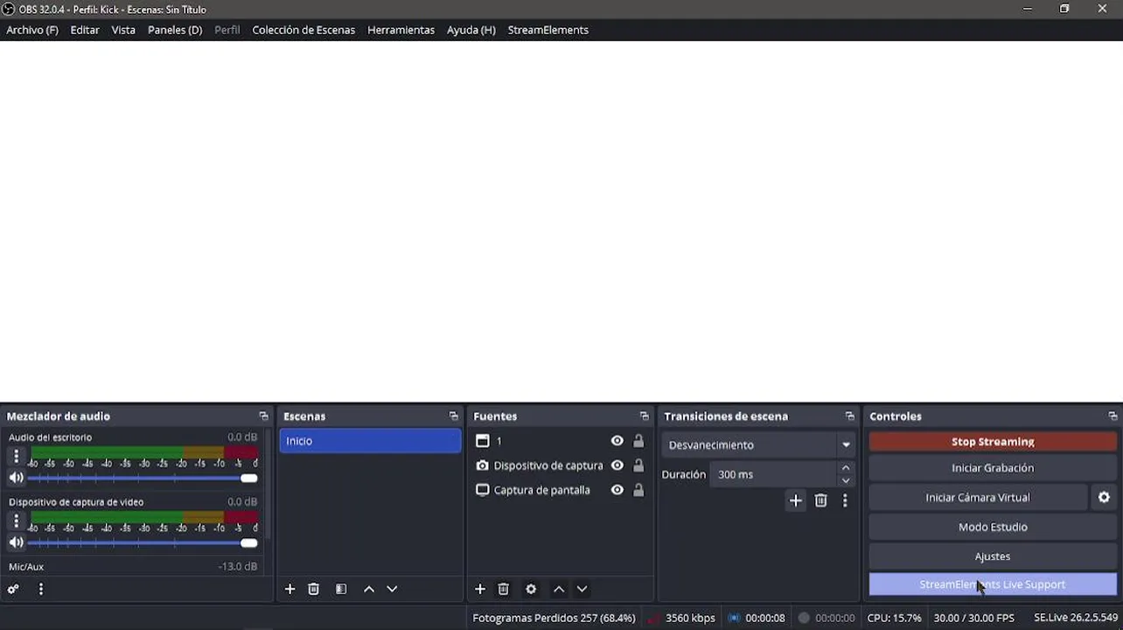Open the Editar menu
The height and width of the screenshot is (630, 1123).
click(85, 30)
